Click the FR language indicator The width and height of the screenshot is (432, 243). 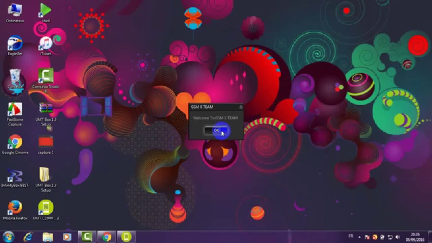click(x=351, y=236)
